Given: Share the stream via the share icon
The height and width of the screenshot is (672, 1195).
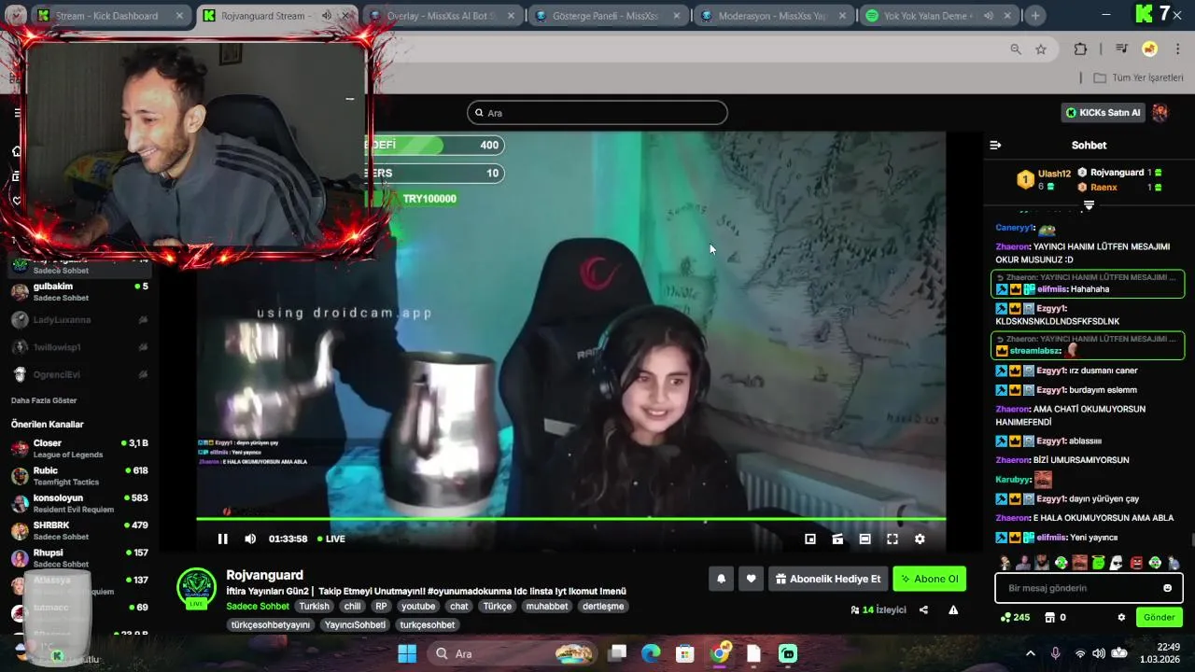Looking at the screenshot, I should 923,609.
